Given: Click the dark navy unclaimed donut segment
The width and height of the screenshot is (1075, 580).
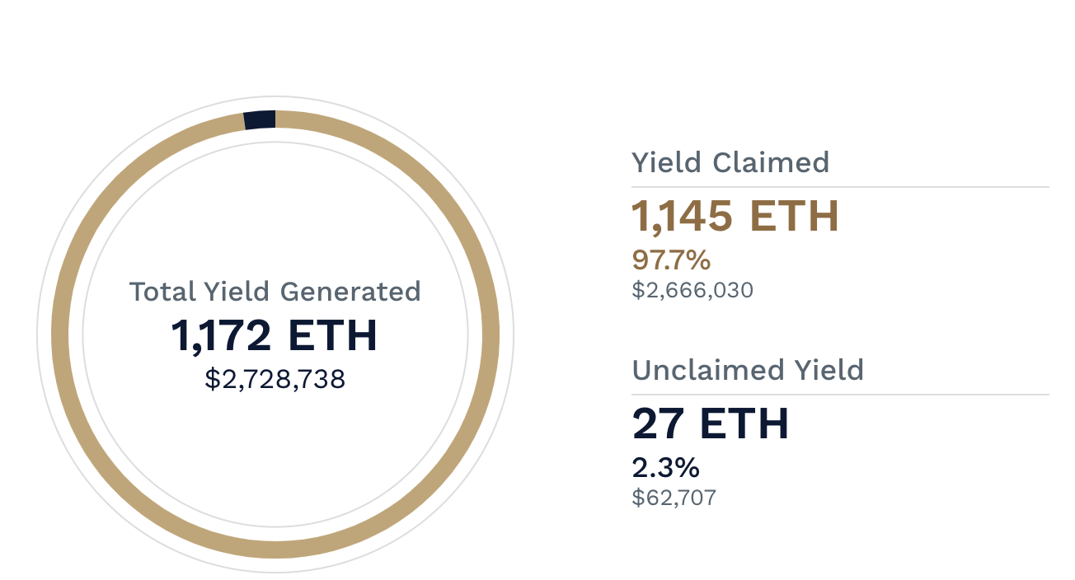Looking at the screenshot, I should tap(260, 119).
